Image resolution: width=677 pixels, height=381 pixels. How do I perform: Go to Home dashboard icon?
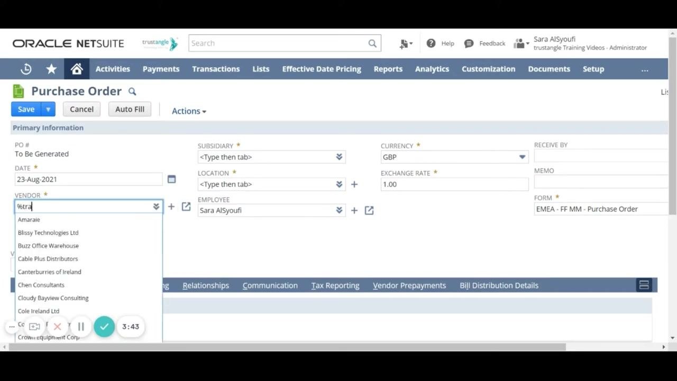click(x=77, y=69)
